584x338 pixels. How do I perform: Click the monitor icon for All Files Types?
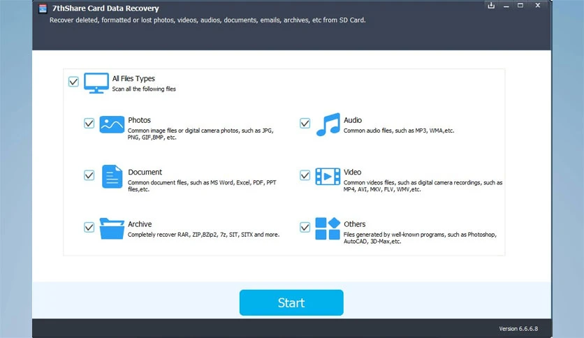point(96,82)
